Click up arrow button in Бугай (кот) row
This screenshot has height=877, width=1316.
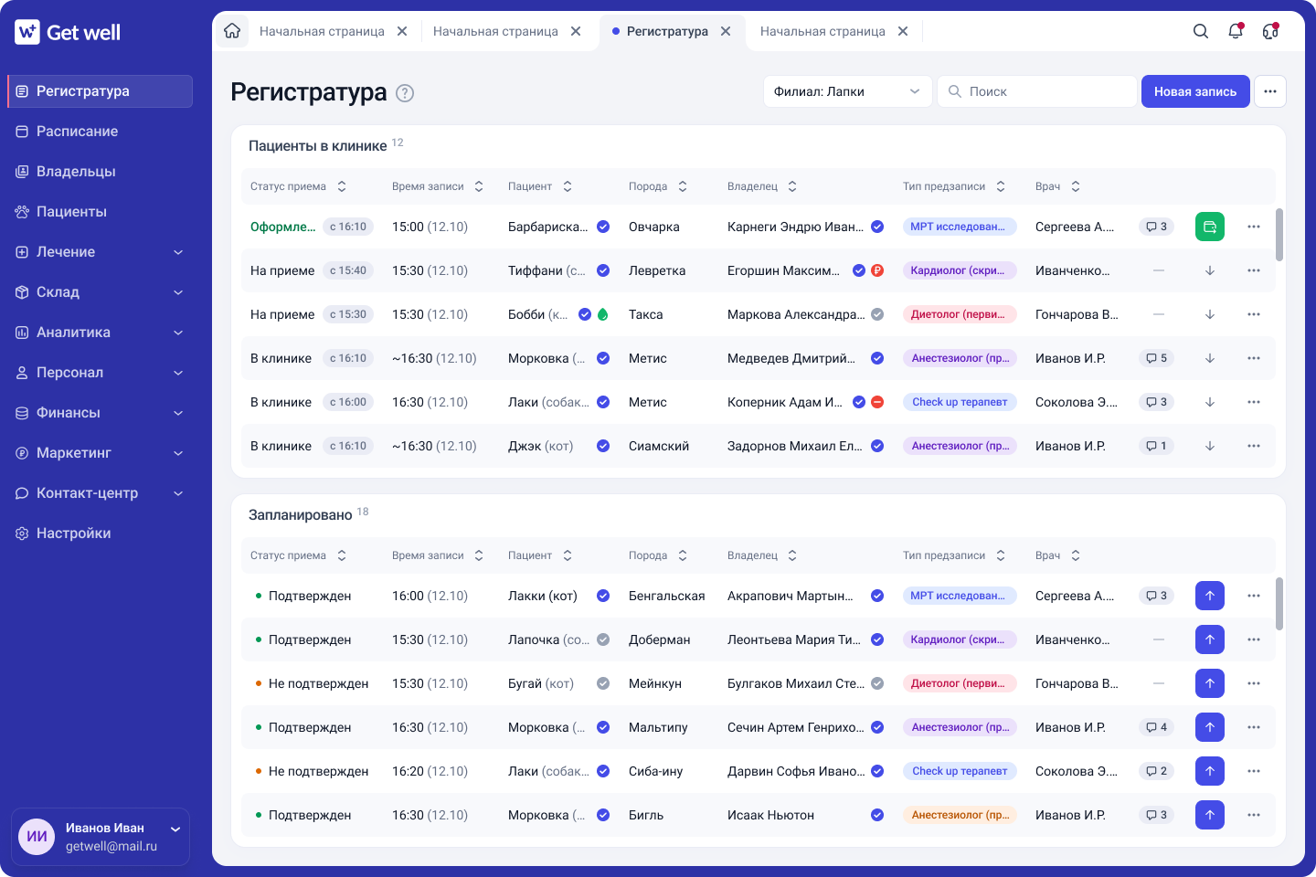pyautogui.click(x=1210, y=683)
